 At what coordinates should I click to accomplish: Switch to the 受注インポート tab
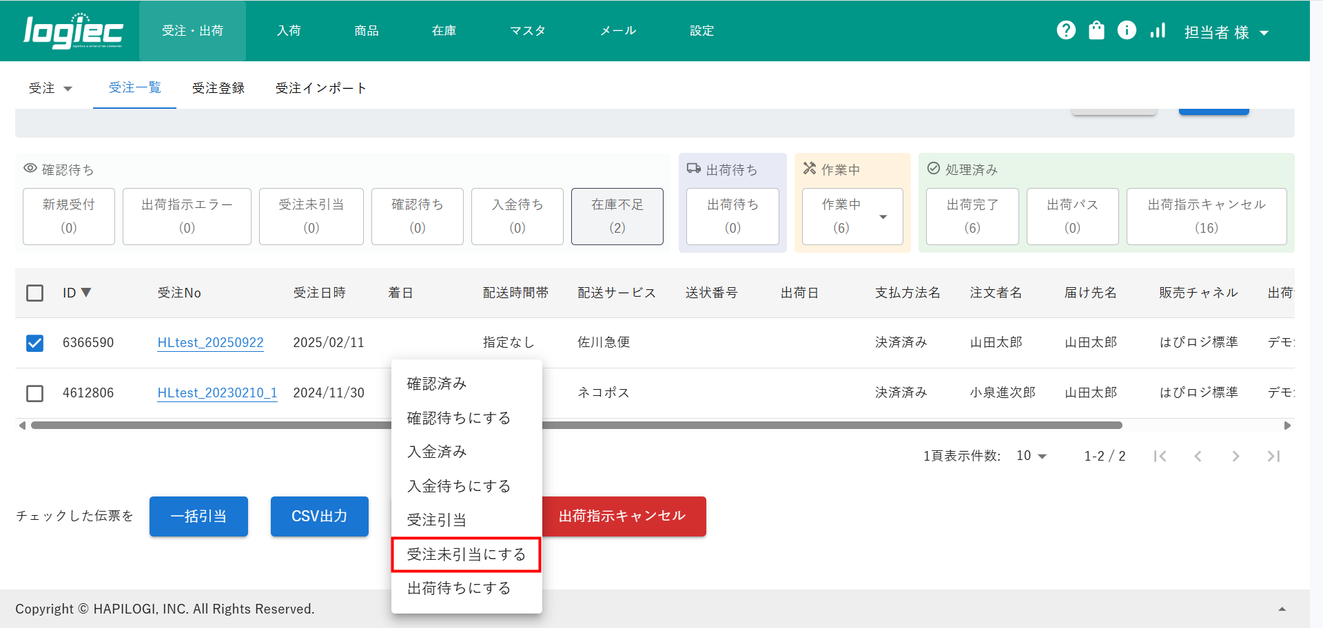coord(320,88)
